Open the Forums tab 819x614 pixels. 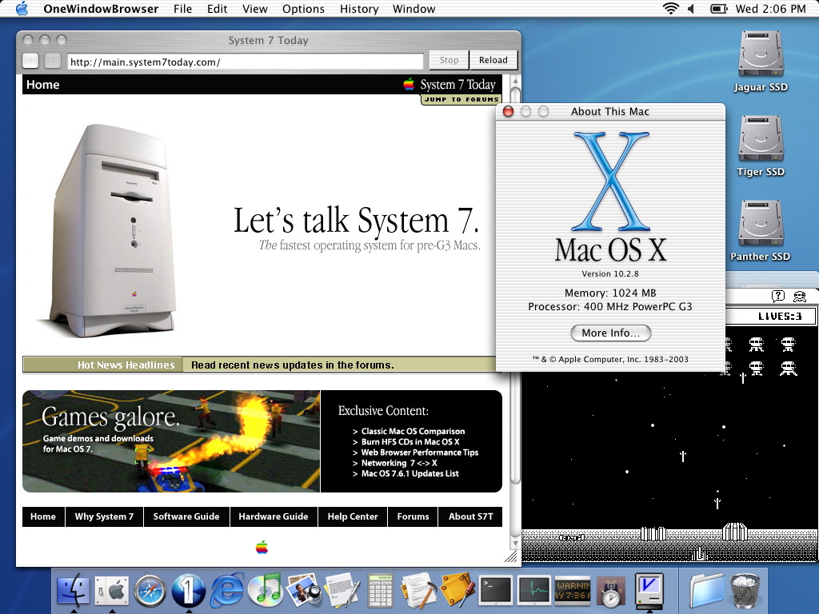[x=413, y=516]
